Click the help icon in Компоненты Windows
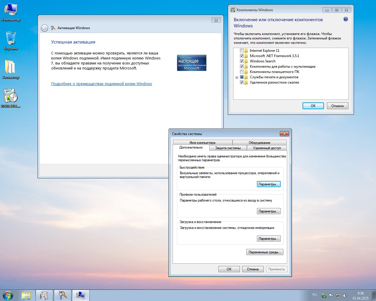The image size is (376, 301). pyautogui.click(x=346, y=19)
